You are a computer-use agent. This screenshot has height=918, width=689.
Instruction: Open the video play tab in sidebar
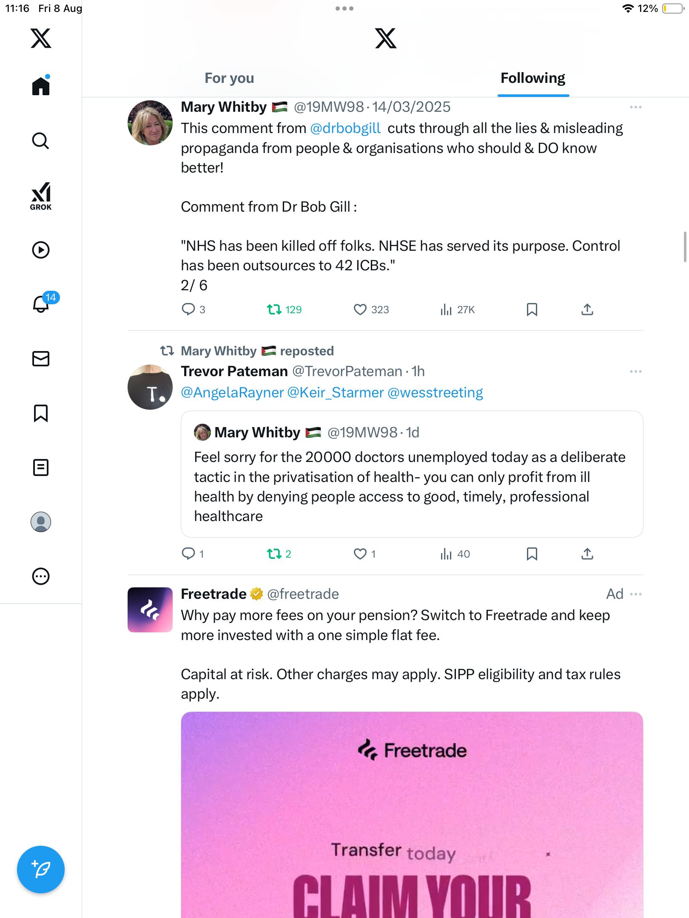pos(41,250)
